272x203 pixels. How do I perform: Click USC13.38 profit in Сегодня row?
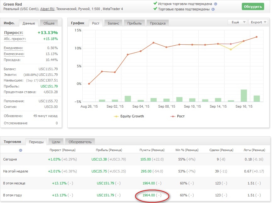tap(99, 159)
